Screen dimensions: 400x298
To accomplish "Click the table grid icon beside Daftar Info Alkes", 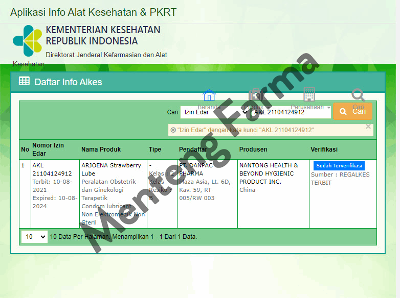I will [x=24, y=81].
